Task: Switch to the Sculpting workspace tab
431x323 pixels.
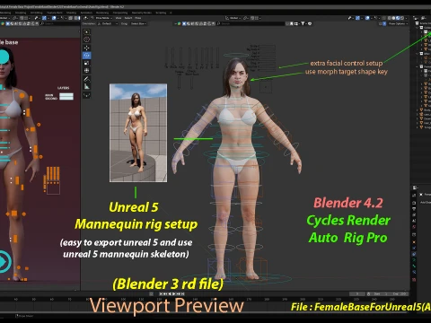Action: click(21, 13)
